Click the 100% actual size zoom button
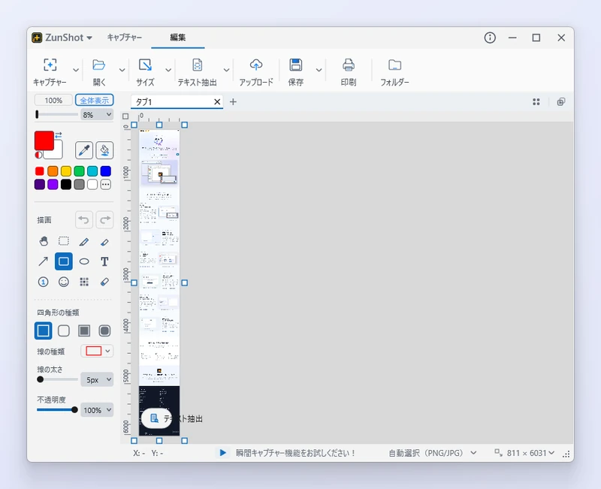This screenshot has height=489, width=601. 53,101
